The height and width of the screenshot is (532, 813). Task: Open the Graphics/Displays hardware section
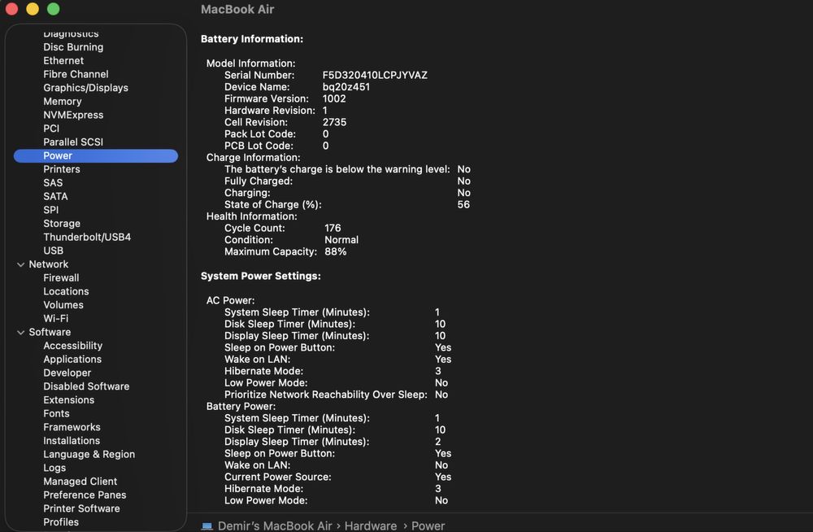click(x=85, y=88)
